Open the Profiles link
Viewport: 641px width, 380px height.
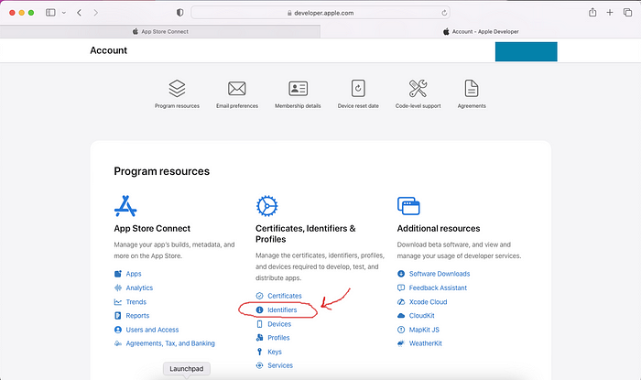278,338
